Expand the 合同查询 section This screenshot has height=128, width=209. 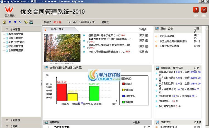click(x=21, y=120)
